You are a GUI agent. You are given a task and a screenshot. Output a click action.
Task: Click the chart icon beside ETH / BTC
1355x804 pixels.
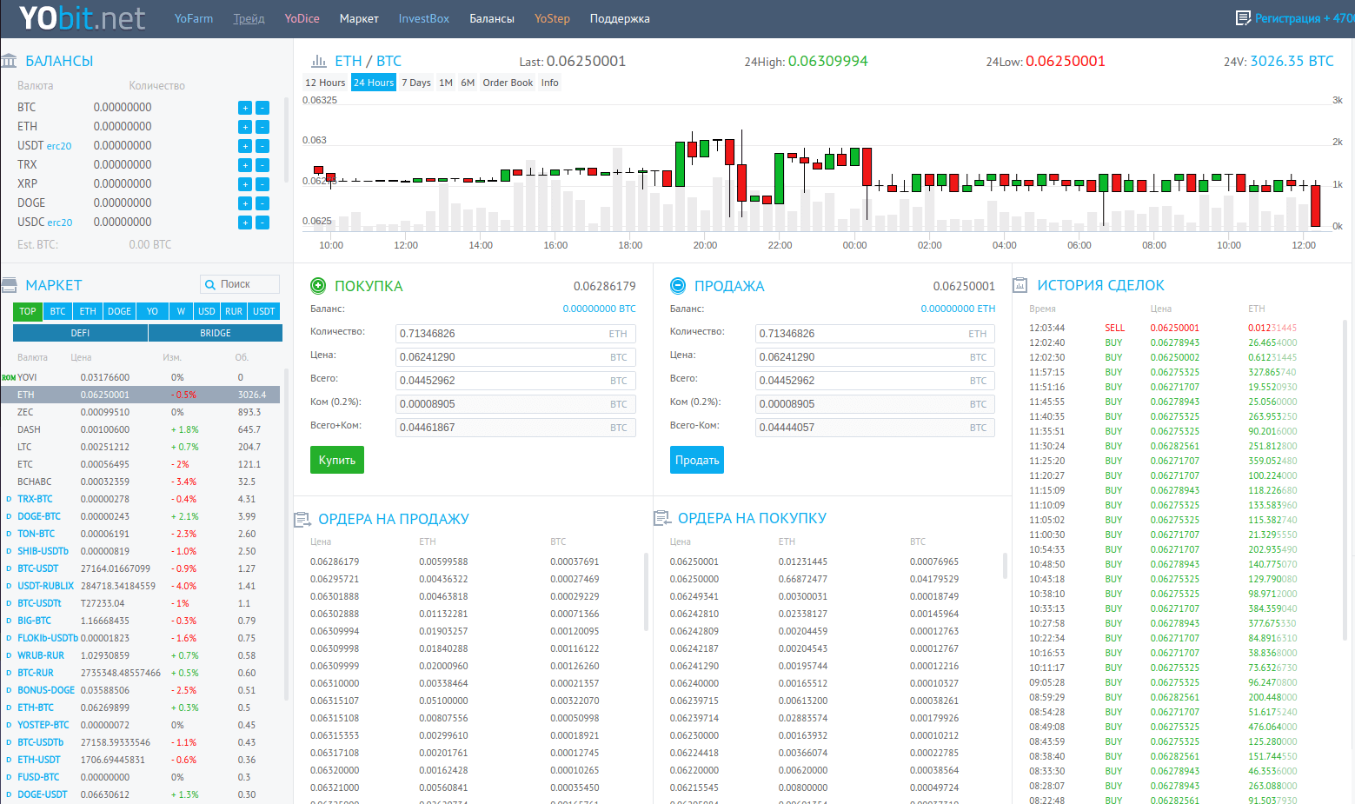click(x=319, y=61)
